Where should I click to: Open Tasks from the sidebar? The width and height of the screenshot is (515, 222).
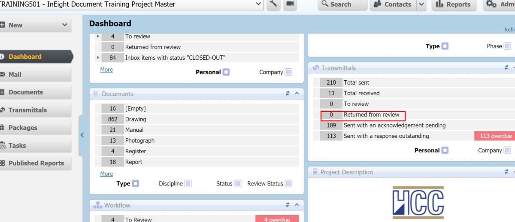pos(35,145)
